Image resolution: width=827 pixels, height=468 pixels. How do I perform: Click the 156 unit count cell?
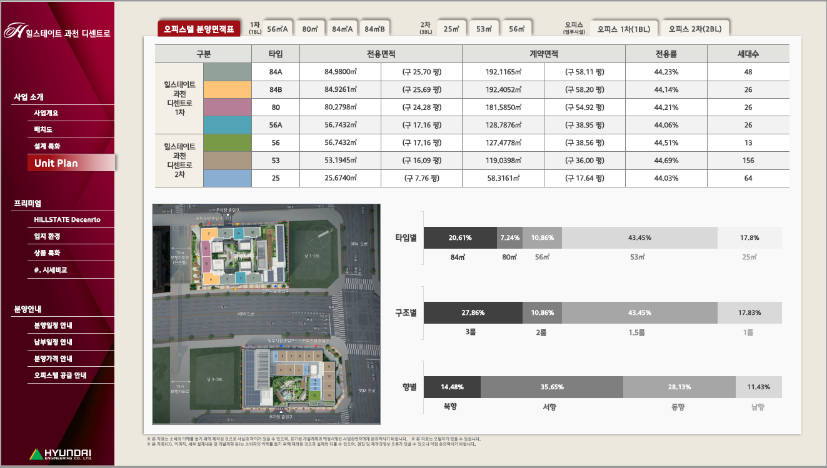point(748,161)
